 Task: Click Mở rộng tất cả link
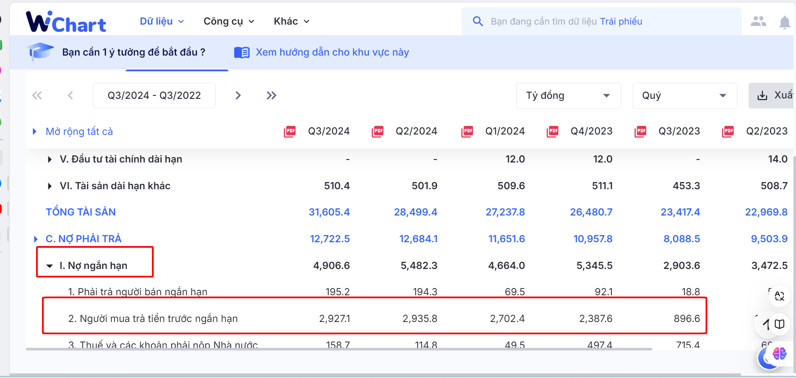pyautogui.click(x=79, y=132)
